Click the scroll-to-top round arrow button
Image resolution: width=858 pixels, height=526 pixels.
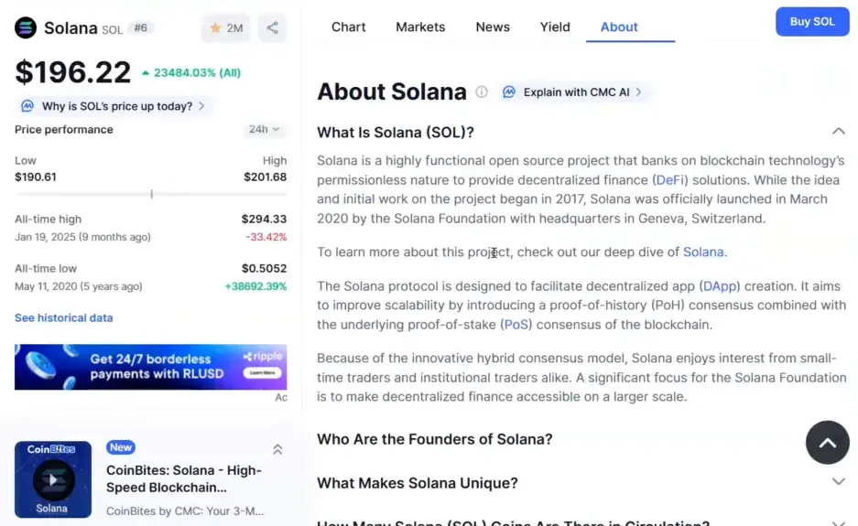(828, 443)
